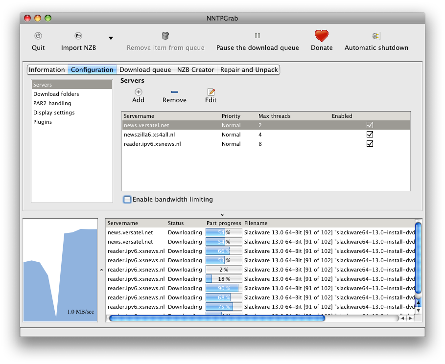The image size is (445, 364).
Task: Collapse the panel using the center divider arrow
Action: click(x=222, y=214)
